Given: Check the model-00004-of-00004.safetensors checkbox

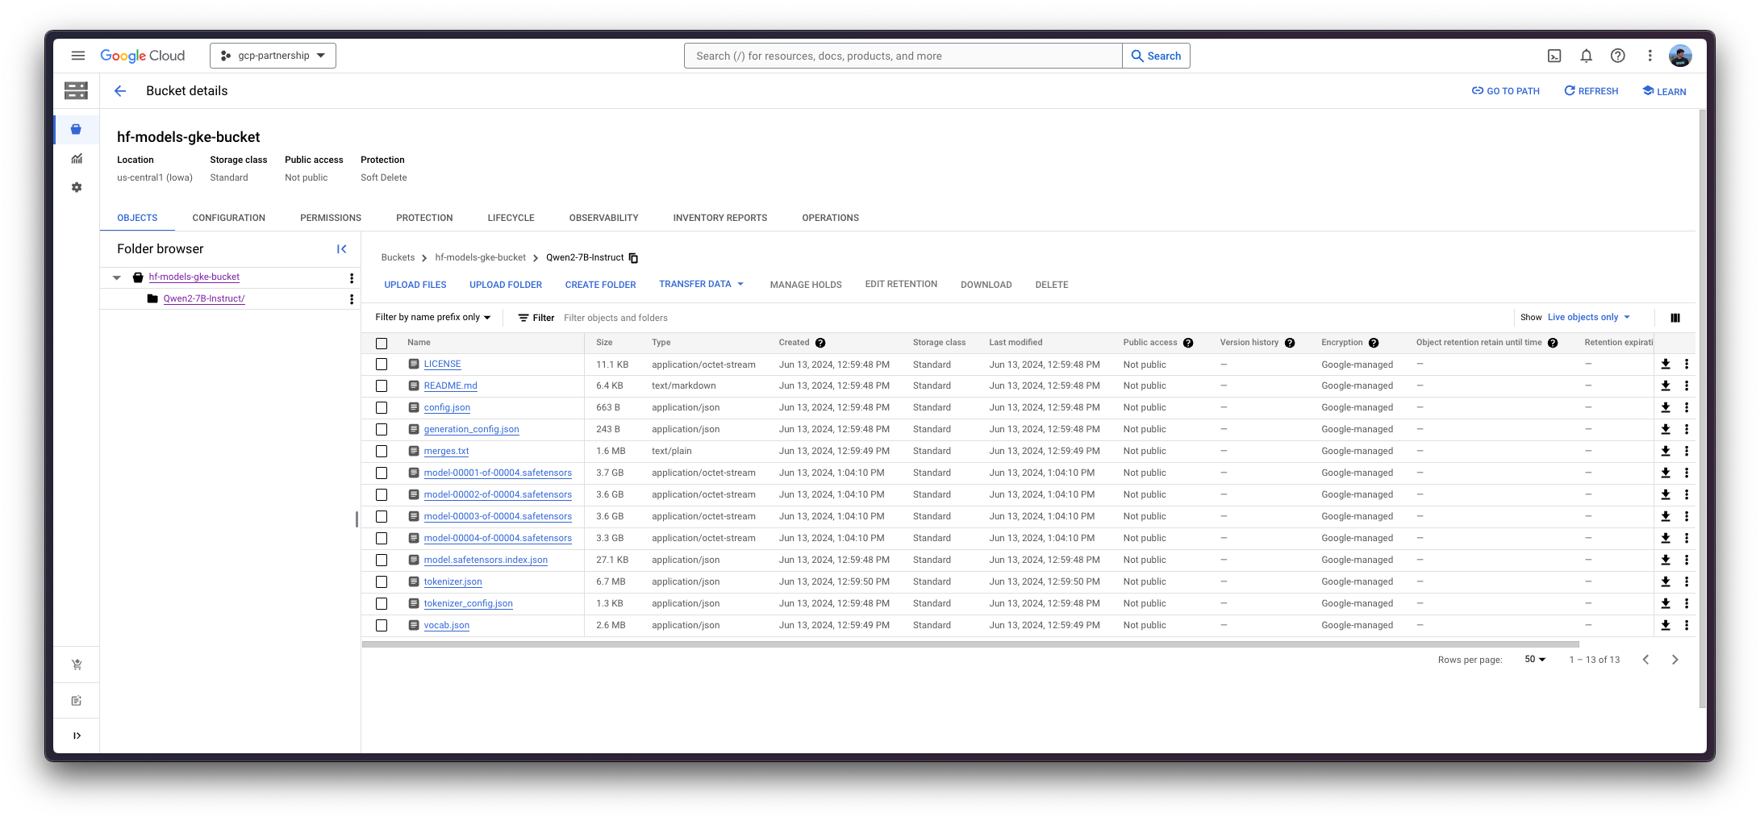Looking at the screenshot, I should click(382, 539).
